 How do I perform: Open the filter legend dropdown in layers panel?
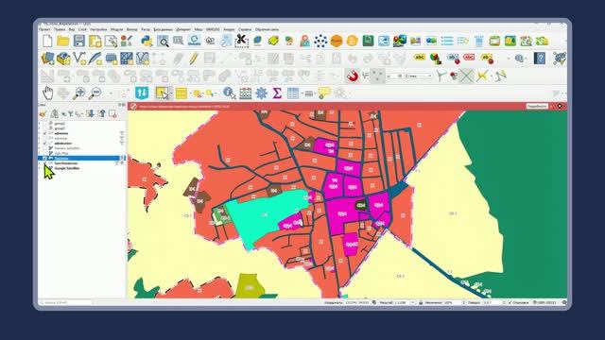tap(71, 113)
